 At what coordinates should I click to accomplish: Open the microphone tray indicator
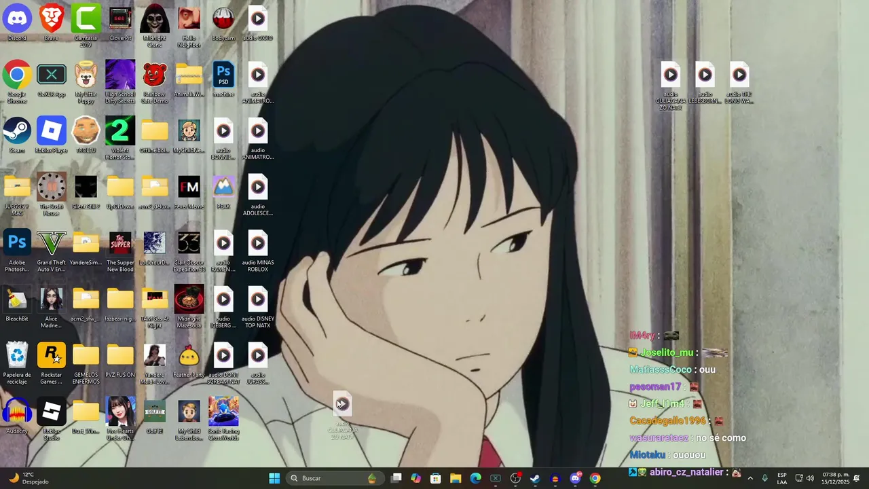[x=764, y=478]
